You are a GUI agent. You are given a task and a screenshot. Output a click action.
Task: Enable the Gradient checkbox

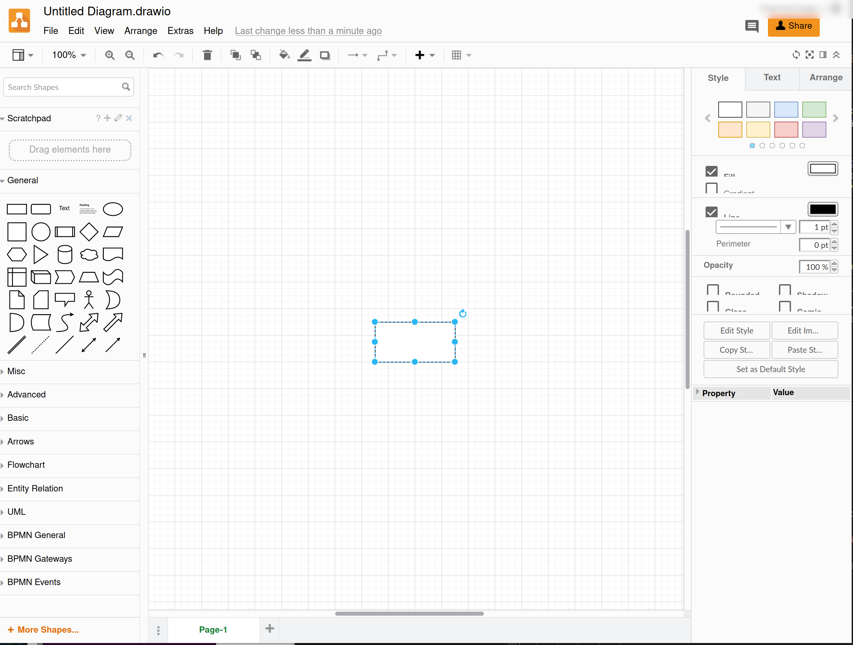pos(712,188)
